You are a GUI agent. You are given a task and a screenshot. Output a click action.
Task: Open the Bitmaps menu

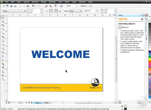pyautogui.click(x=52, y=2)
